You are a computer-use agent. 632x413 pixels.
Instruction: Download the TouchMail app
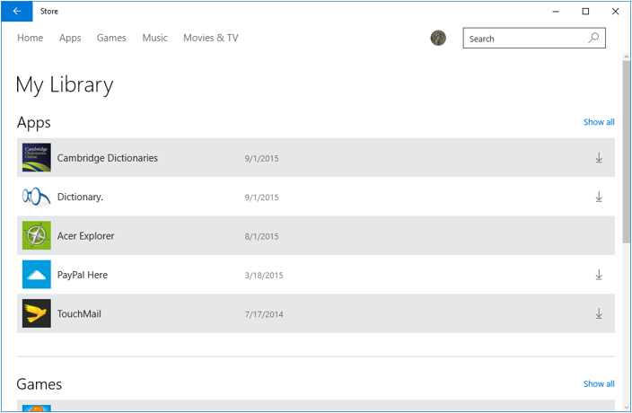[x=599, y=313]
